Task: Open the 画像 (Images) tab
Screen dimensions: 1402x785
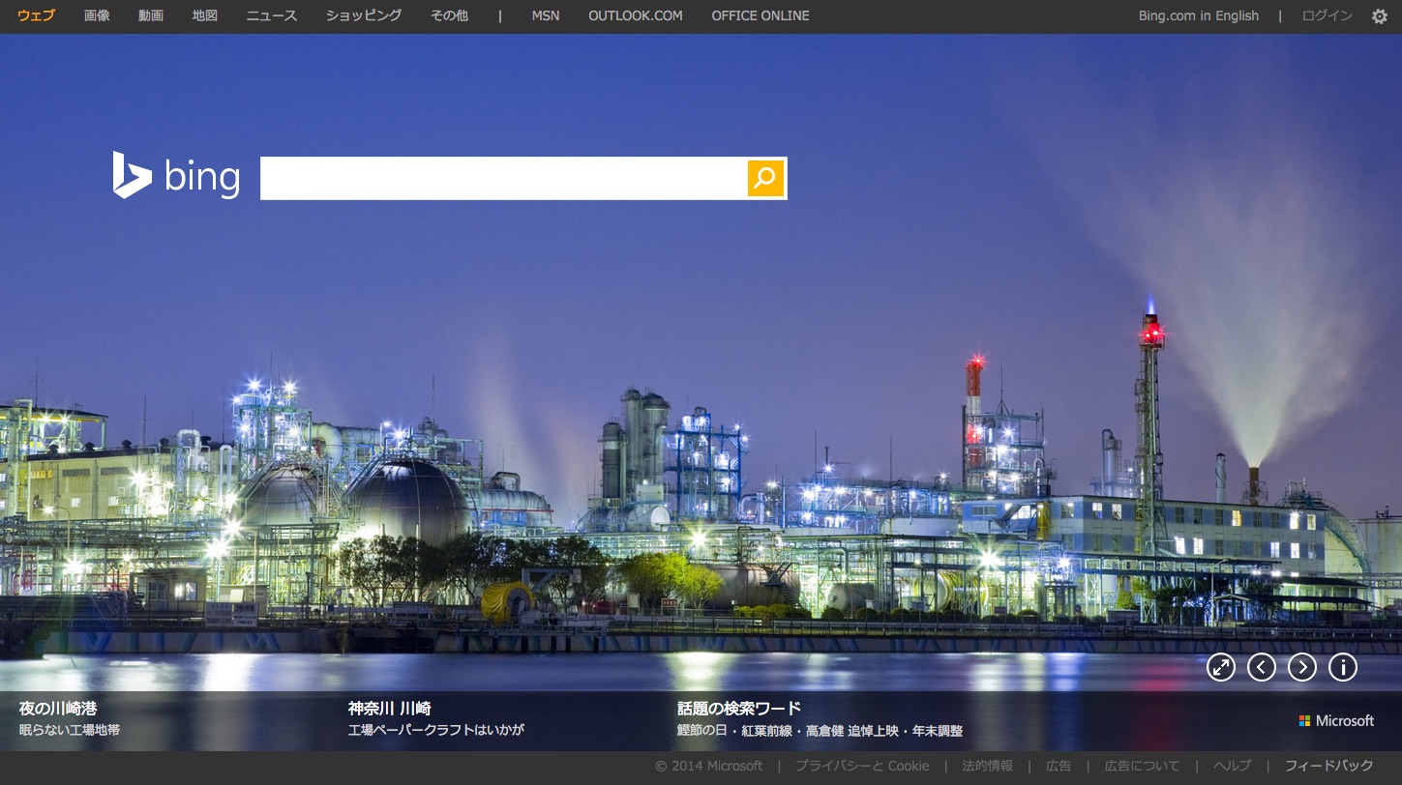Action: [x=97, y=15]
